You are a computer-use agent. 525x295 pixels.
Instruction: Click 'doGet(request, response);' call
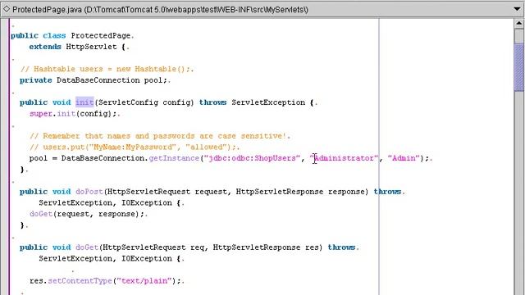(87, 214)
